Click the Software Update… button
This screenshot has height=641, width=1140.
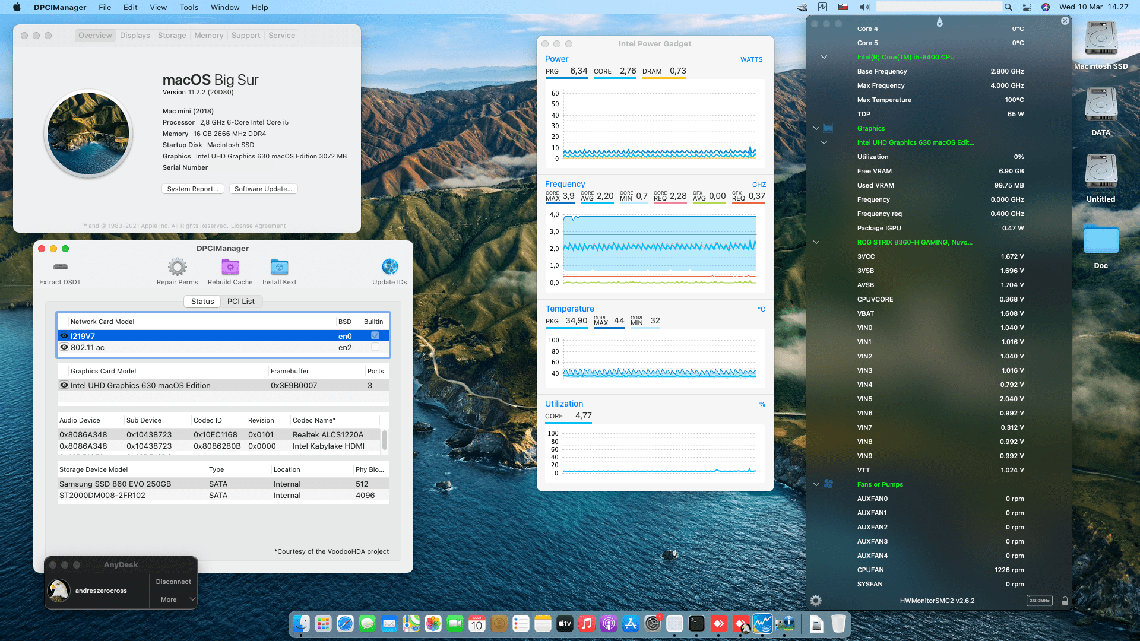point(264,189)
